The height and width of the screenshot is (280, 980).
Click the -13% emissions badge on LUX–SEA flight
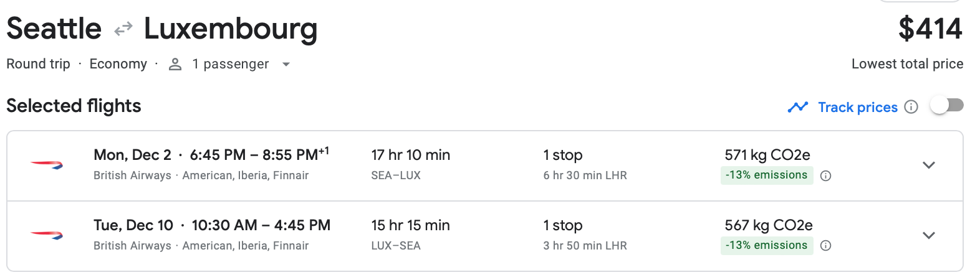tap(766, 246)
